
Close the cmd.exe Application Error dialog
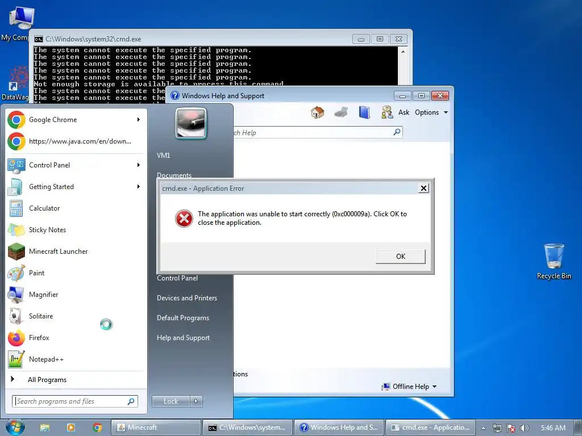tap(423, 188)
